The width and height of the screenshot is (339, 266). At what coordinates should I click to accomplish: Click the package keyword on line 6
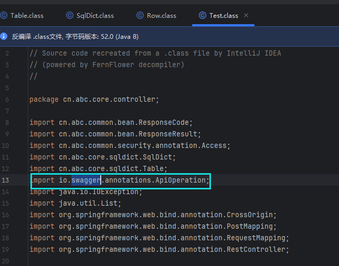(44, 100)
